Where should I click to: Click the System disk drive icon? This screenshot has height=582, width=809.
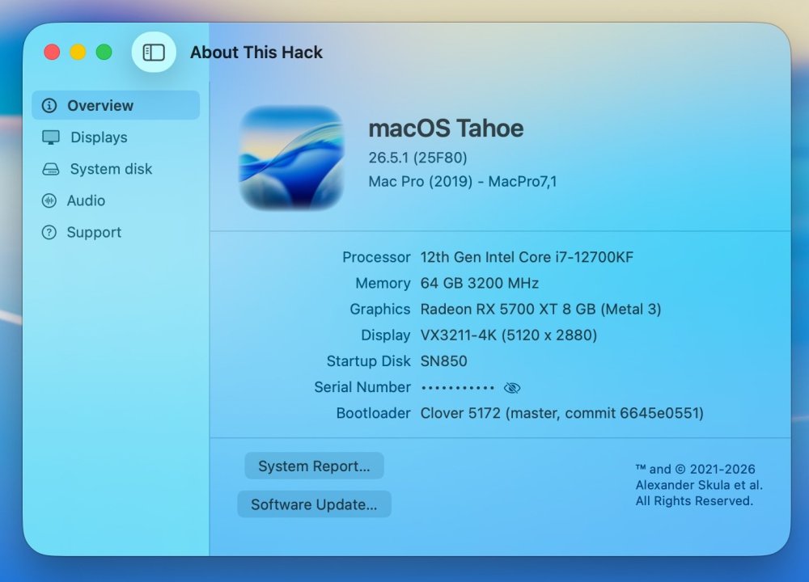[50, 169]
